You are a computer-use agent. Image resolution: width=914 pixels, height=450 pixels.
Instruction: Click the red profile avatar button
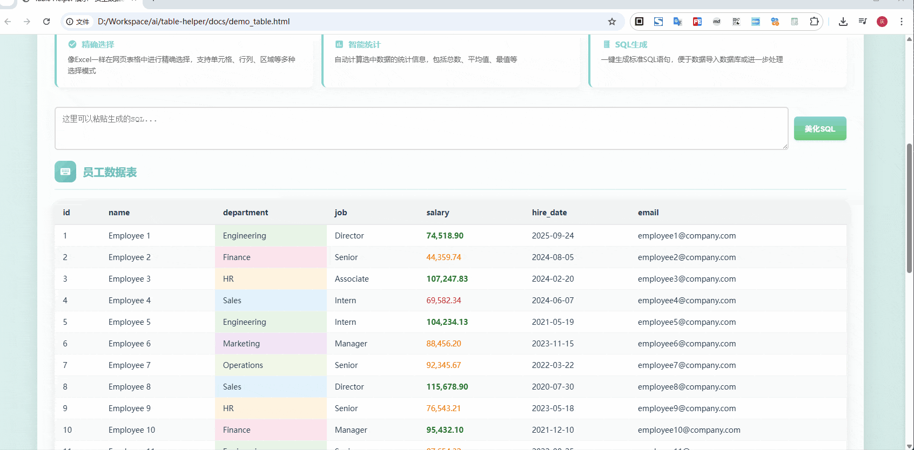pos(882,22)
